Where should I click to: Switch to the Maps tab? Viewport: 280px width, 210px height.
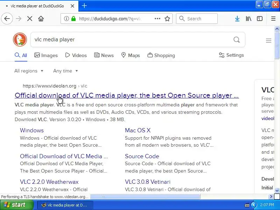click(x=131, y=55)
